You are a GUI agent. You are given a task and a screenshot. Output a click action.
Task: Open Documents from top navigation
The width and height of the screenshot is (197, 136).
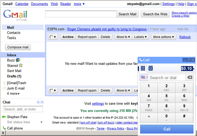tap(39, 4)
